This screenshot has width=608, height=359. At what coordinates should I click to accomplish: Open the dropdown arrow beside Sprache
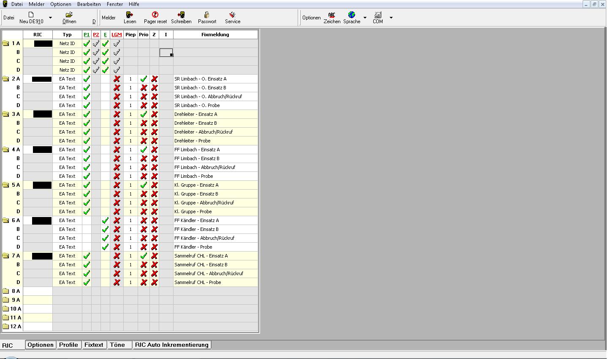click(x=365, y=18)
